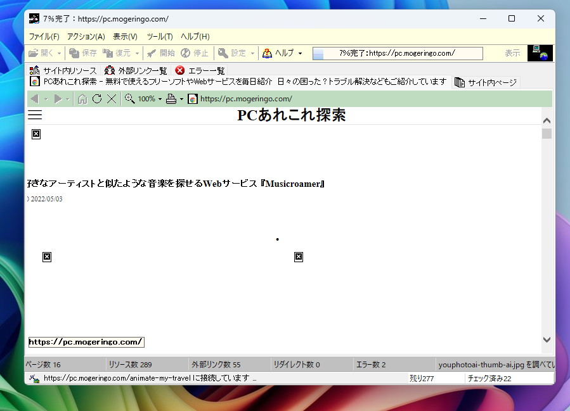The image size is (570, 411).
Task: Open the アクション(A) menu
Action: tap(86, 36)
